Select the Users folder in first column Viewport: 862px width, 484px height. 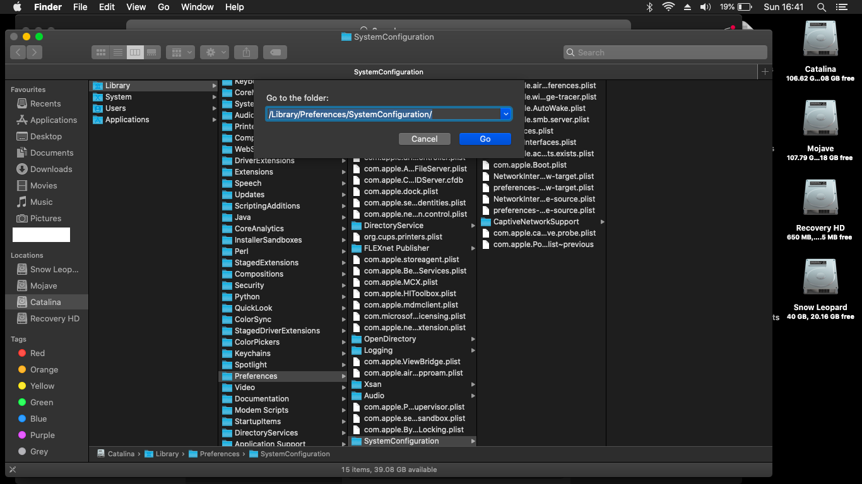pos(153,108)
